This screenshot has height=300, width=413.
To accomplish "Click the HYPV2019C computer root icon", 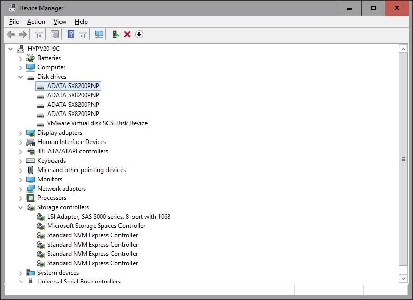I will [x=20, y=49].
